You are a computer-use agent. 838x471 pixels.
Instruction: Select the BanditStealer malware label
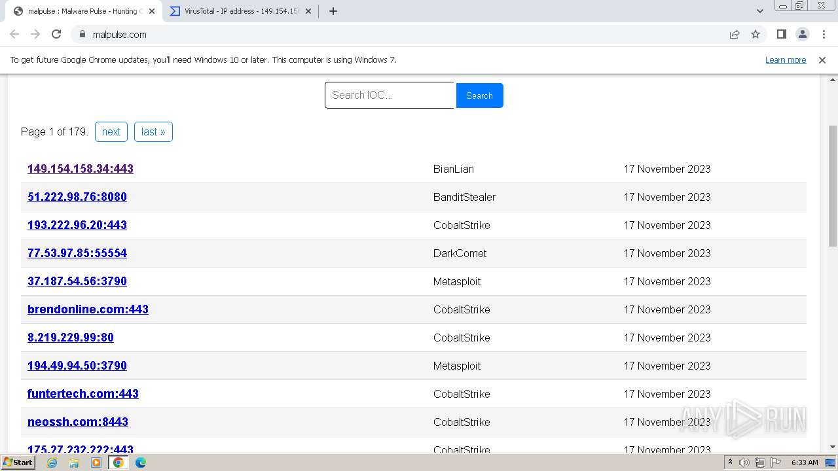[464, 197]
